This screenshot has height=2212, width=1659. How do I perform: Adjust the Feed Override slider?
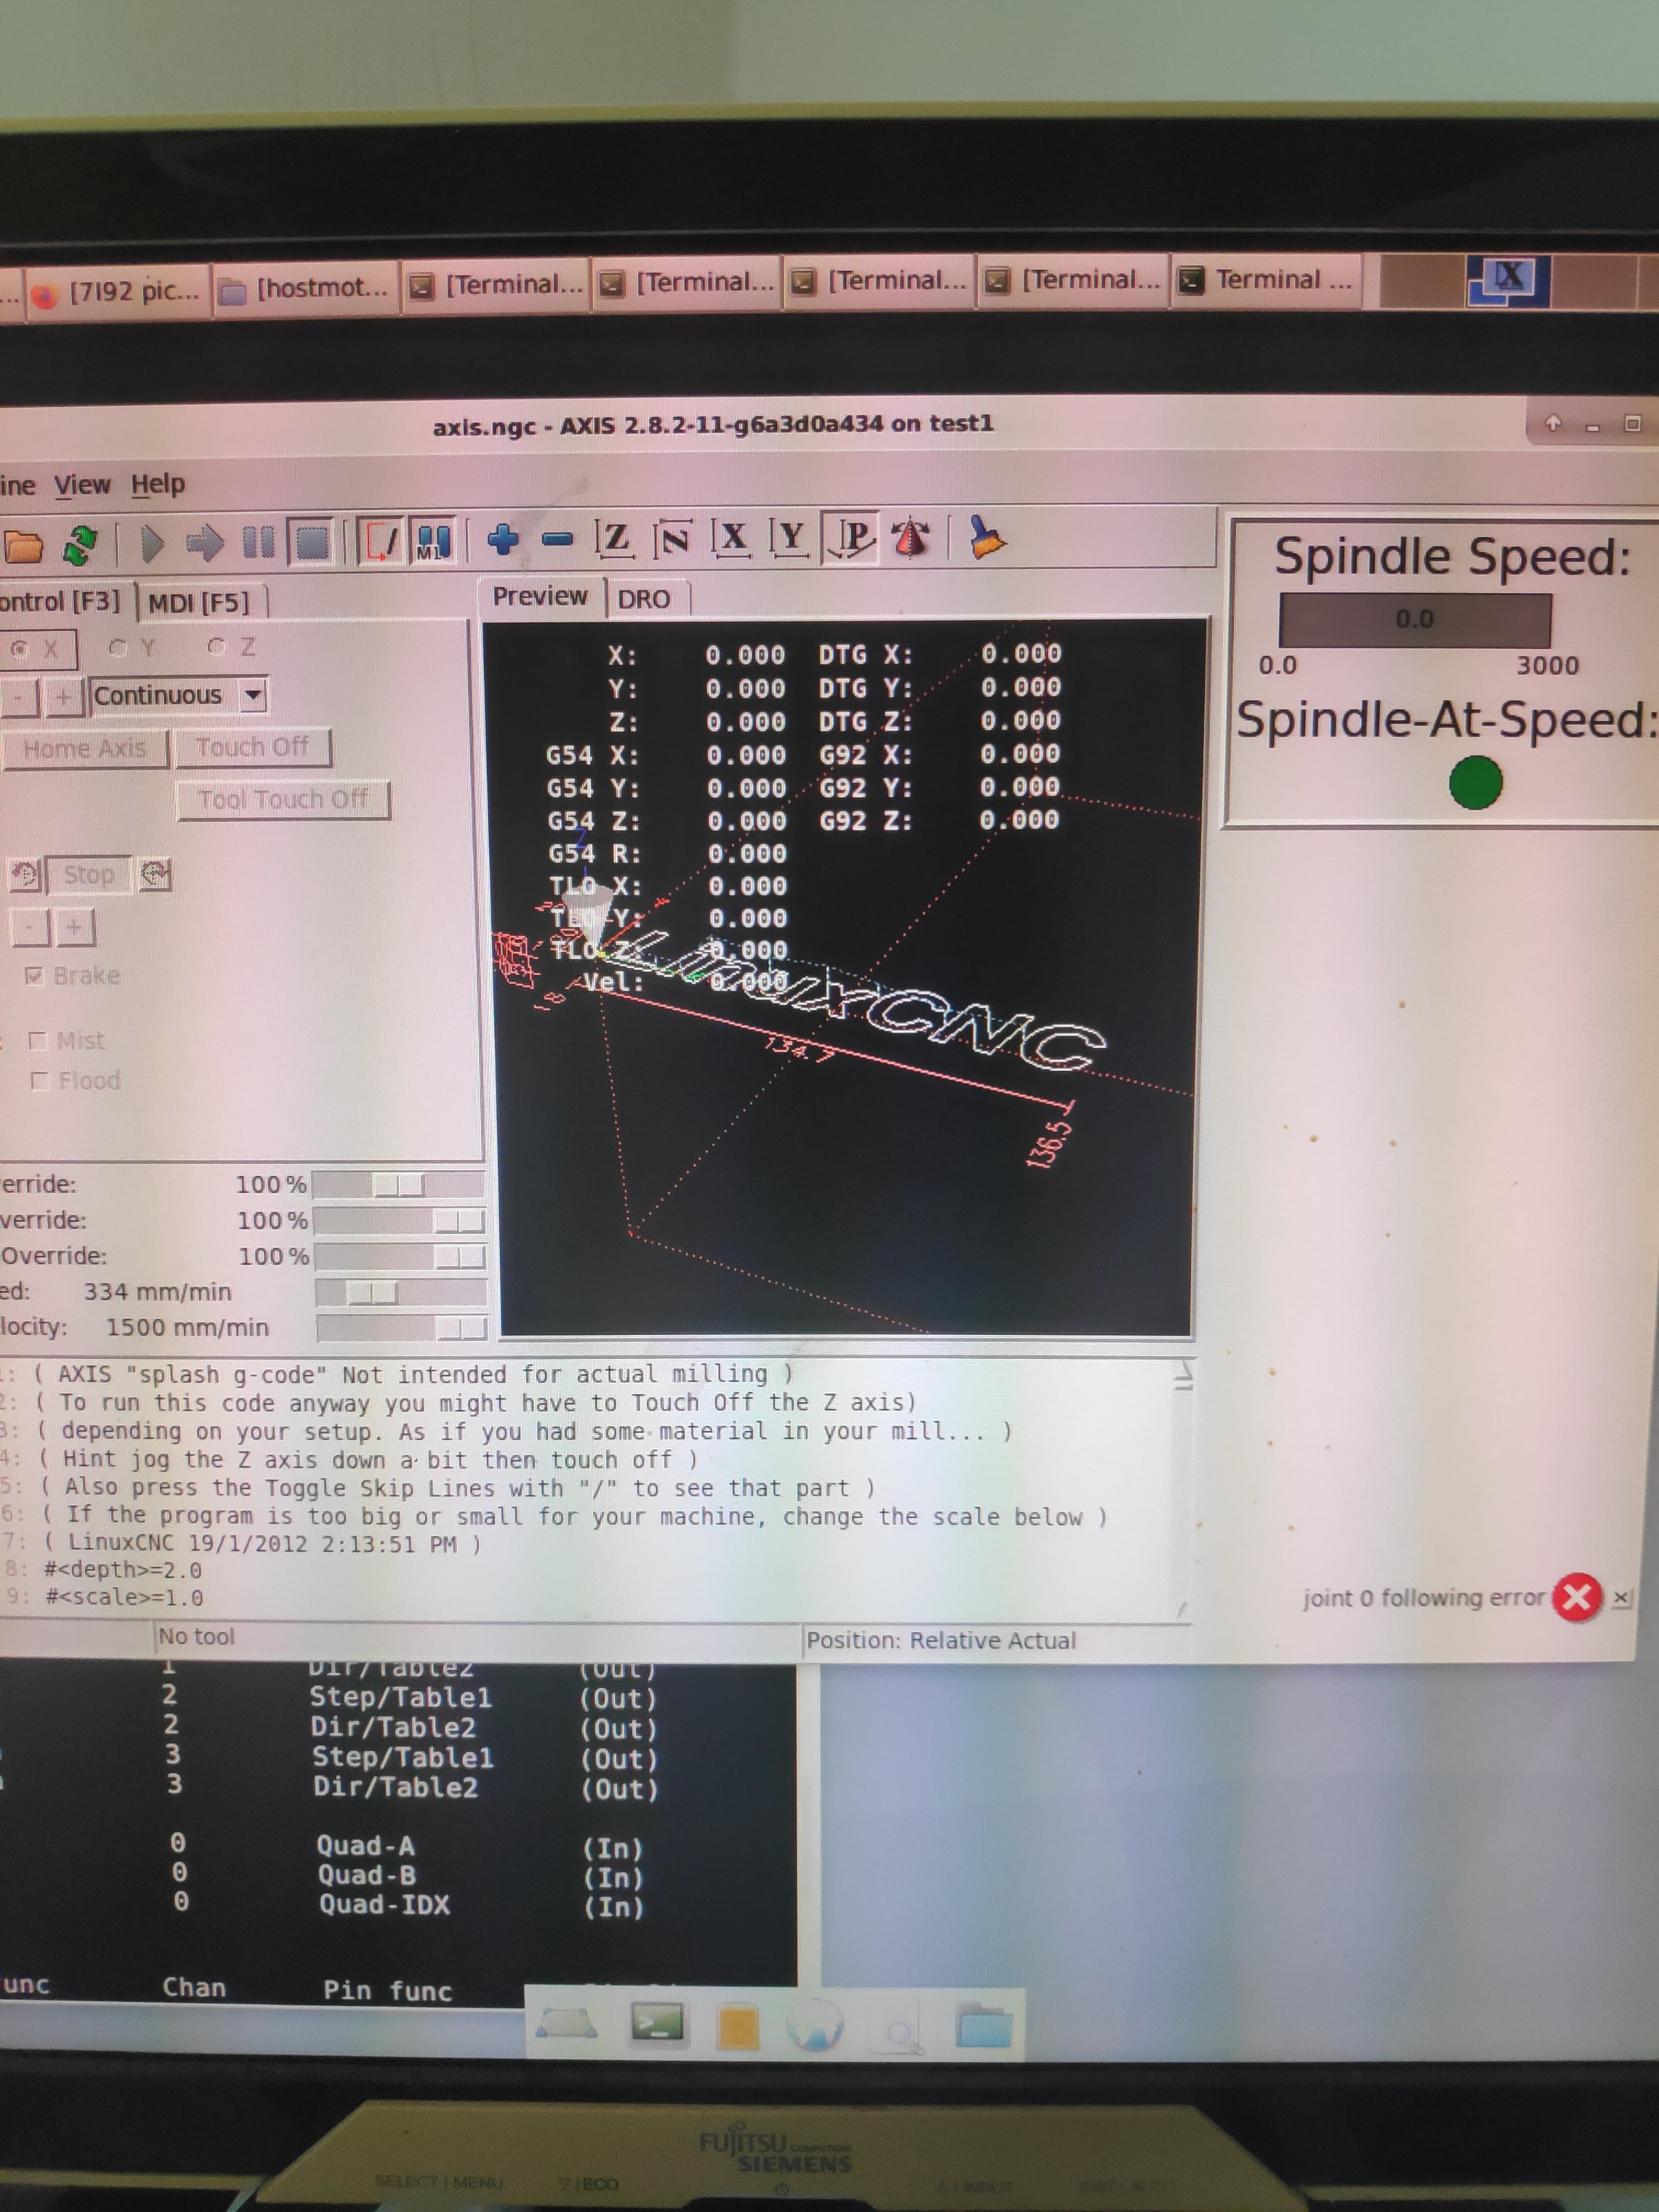pos(399,1185)
